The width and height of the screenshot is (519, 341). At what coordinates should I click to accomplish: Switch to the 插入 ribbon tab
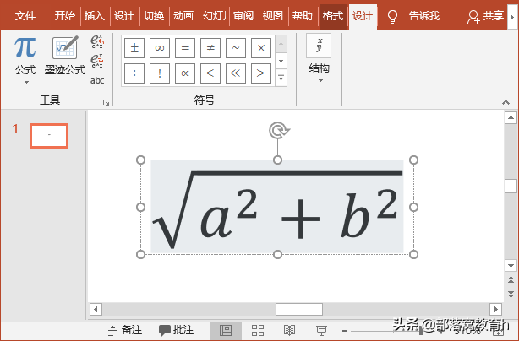pos(95,15)
